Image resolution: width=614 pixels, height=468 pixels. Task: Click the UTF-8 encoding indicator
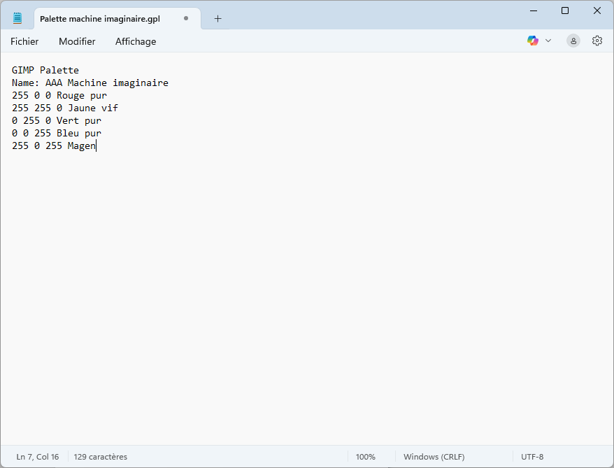[531, 457]
